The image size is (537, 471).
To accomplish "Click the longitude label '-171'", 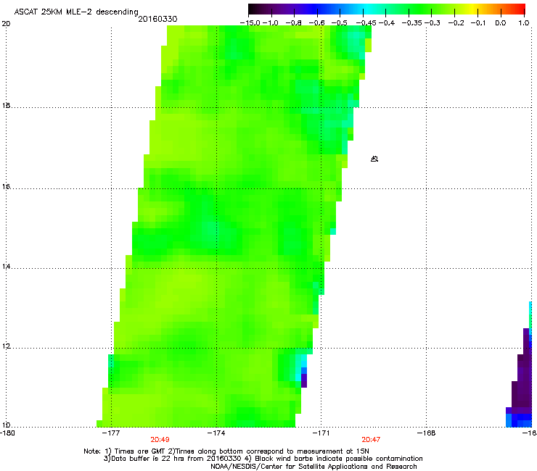I will (321, 433).
